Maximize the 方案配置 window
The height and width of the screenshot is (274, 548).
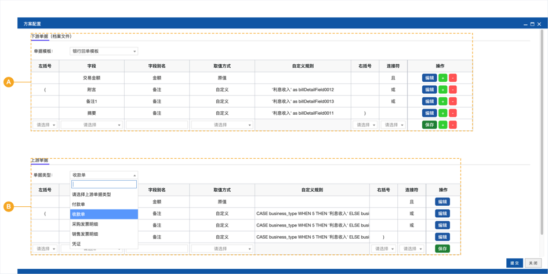tap(532, 24)
